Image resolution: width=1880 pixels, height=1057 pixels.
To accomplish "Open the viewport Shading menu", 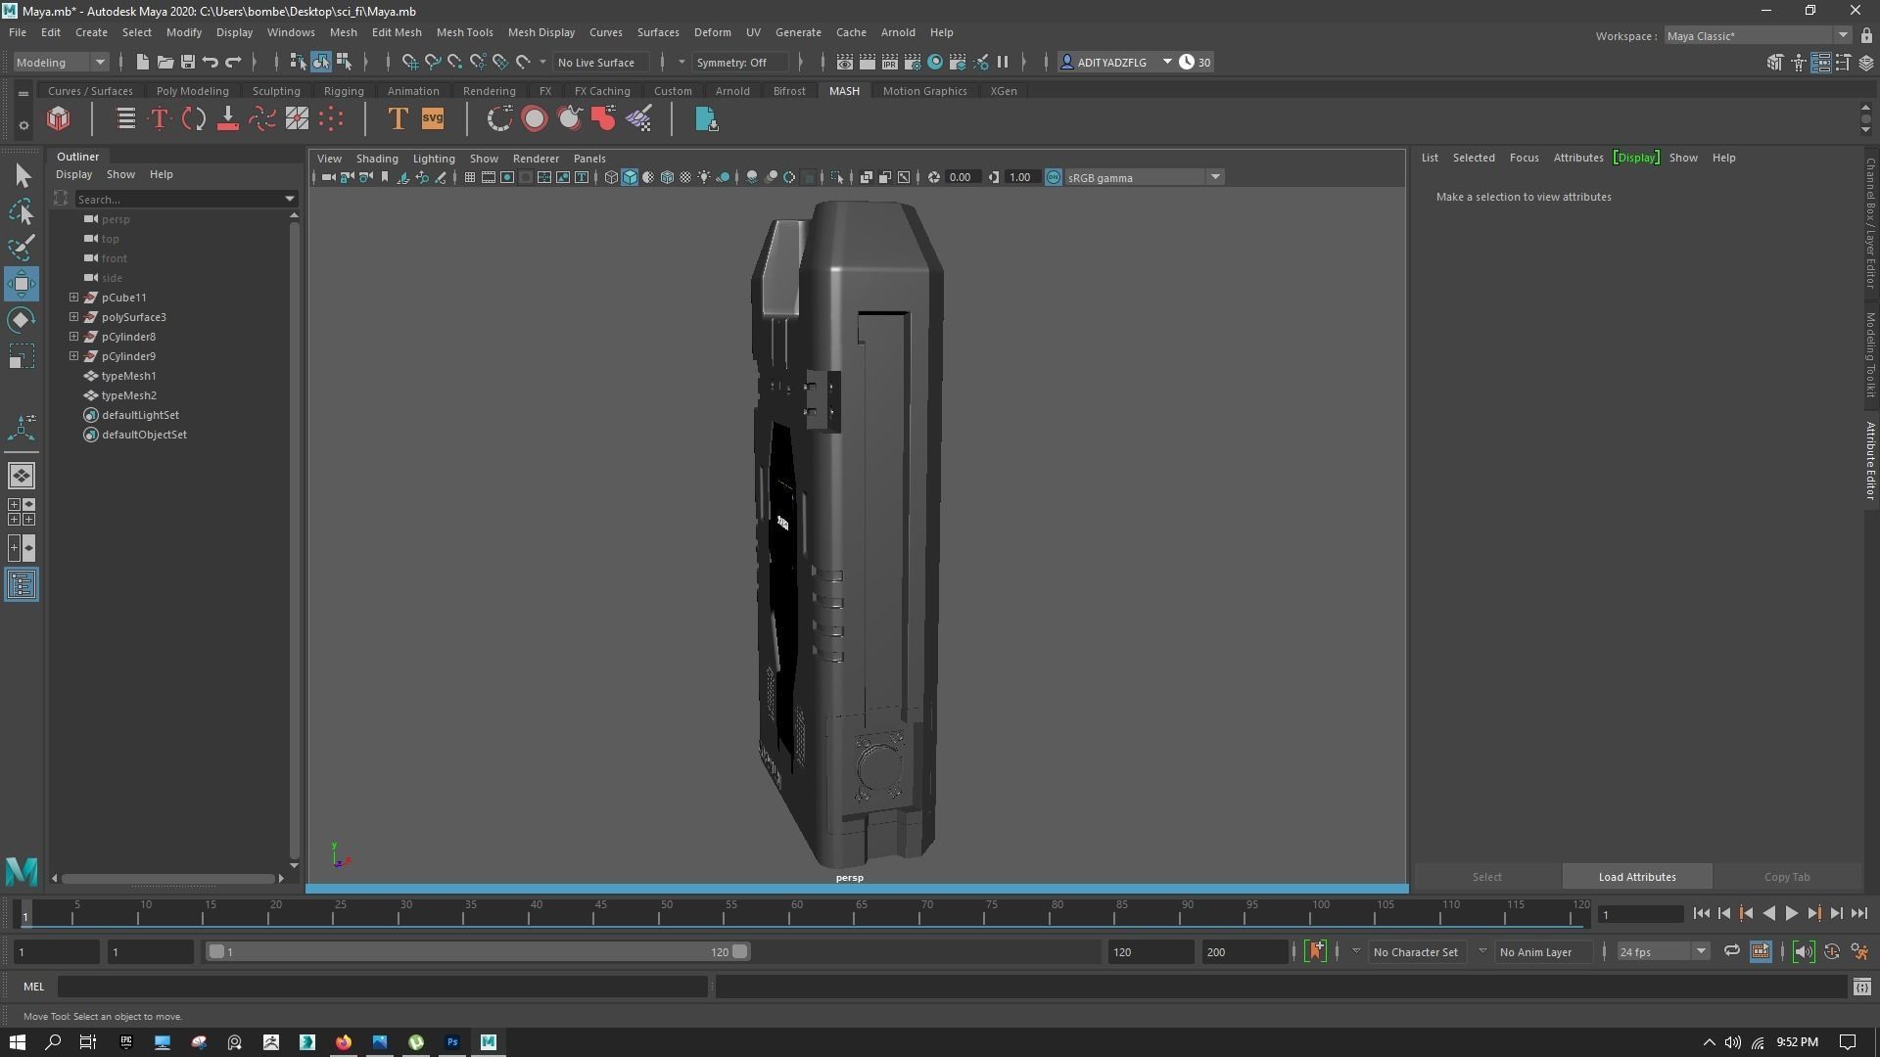I will [377, 159].
